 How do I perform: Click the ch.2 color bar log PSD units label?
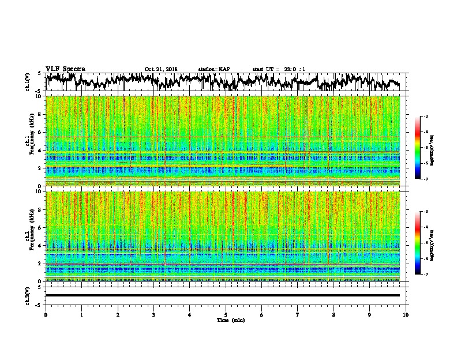coord(432,245)
